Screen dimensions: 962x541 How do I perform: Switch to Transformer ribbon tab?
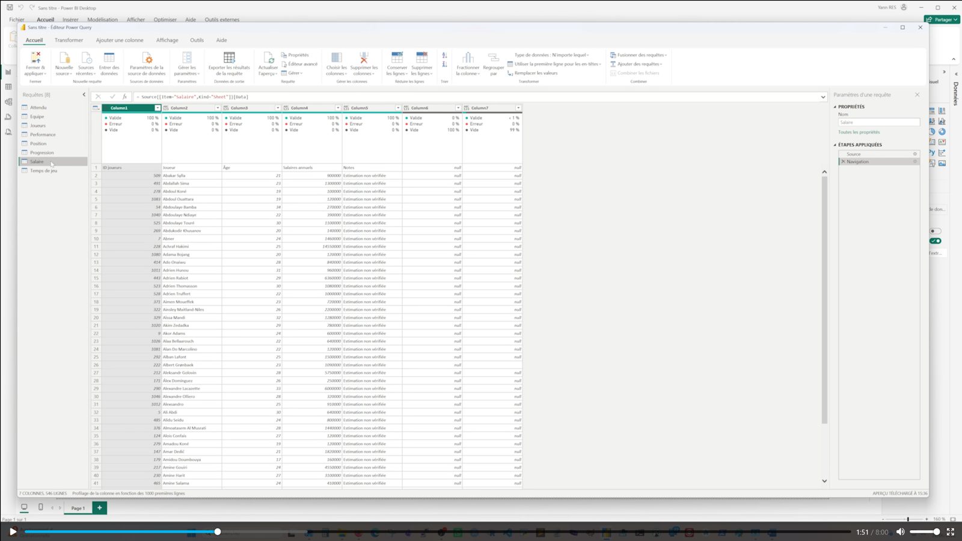pyautogui.click(x=69, y=40)
